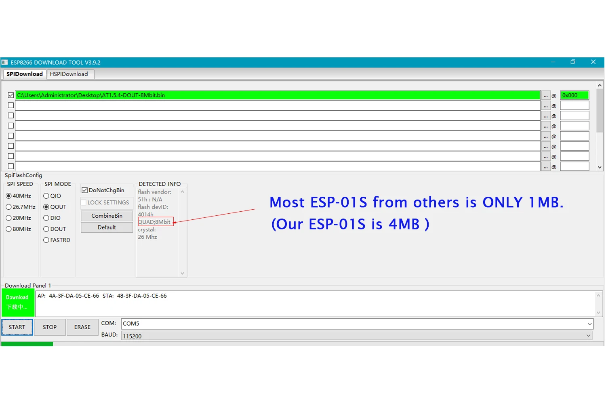This screenshot has width=606, height=404.
Task: Click the QUAD;8Mbit detected info text
Action: (x=155, y=222)
